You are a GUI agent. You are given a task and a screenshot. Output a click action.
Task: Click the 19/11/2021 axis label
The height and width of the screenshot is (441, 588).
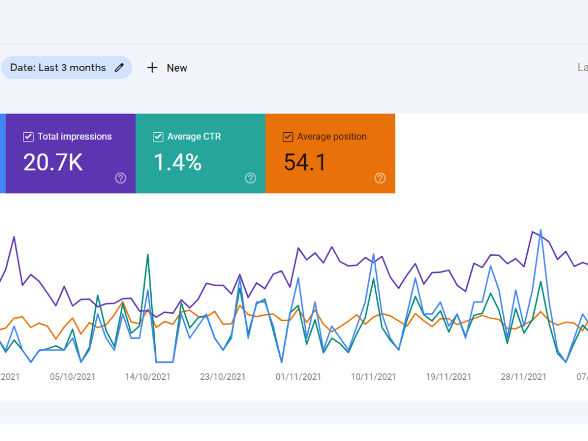448,376
